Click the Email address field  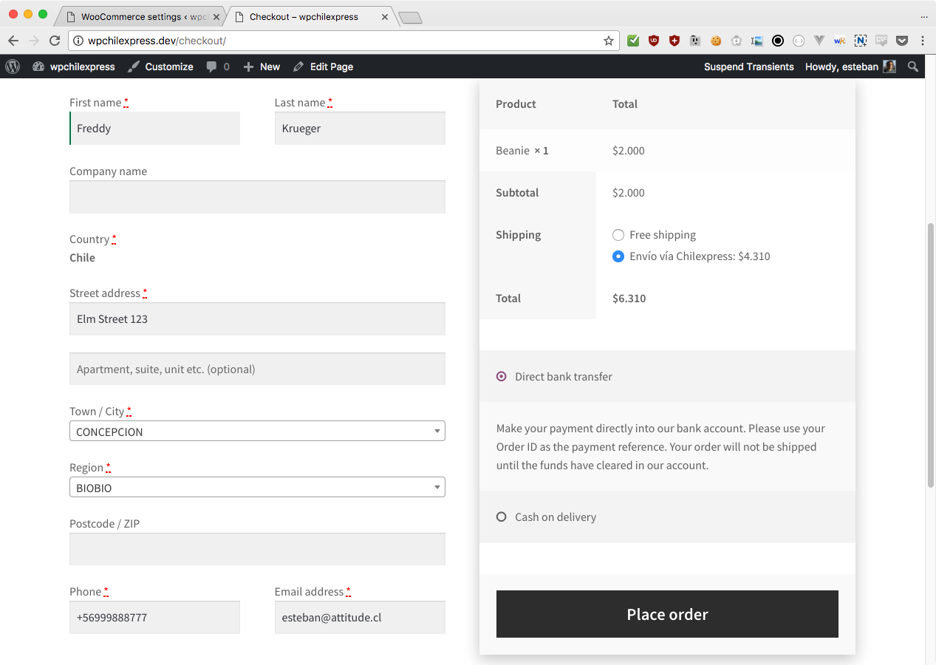pyautogui.click(x=360, y=617)
